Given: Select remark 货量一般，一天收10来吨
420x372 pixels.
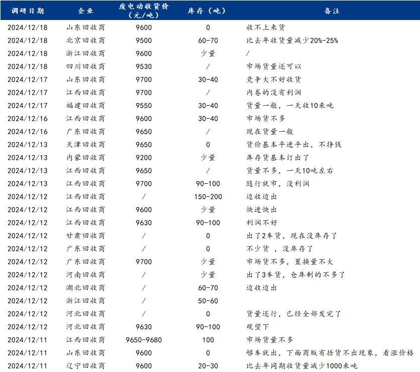Looking at the screenshot, I should [290, 105].
